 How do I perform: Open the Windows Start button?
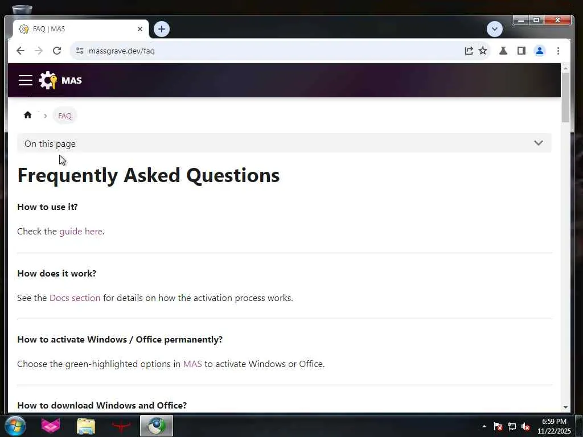pyautogui.click(x=15, y=426)
